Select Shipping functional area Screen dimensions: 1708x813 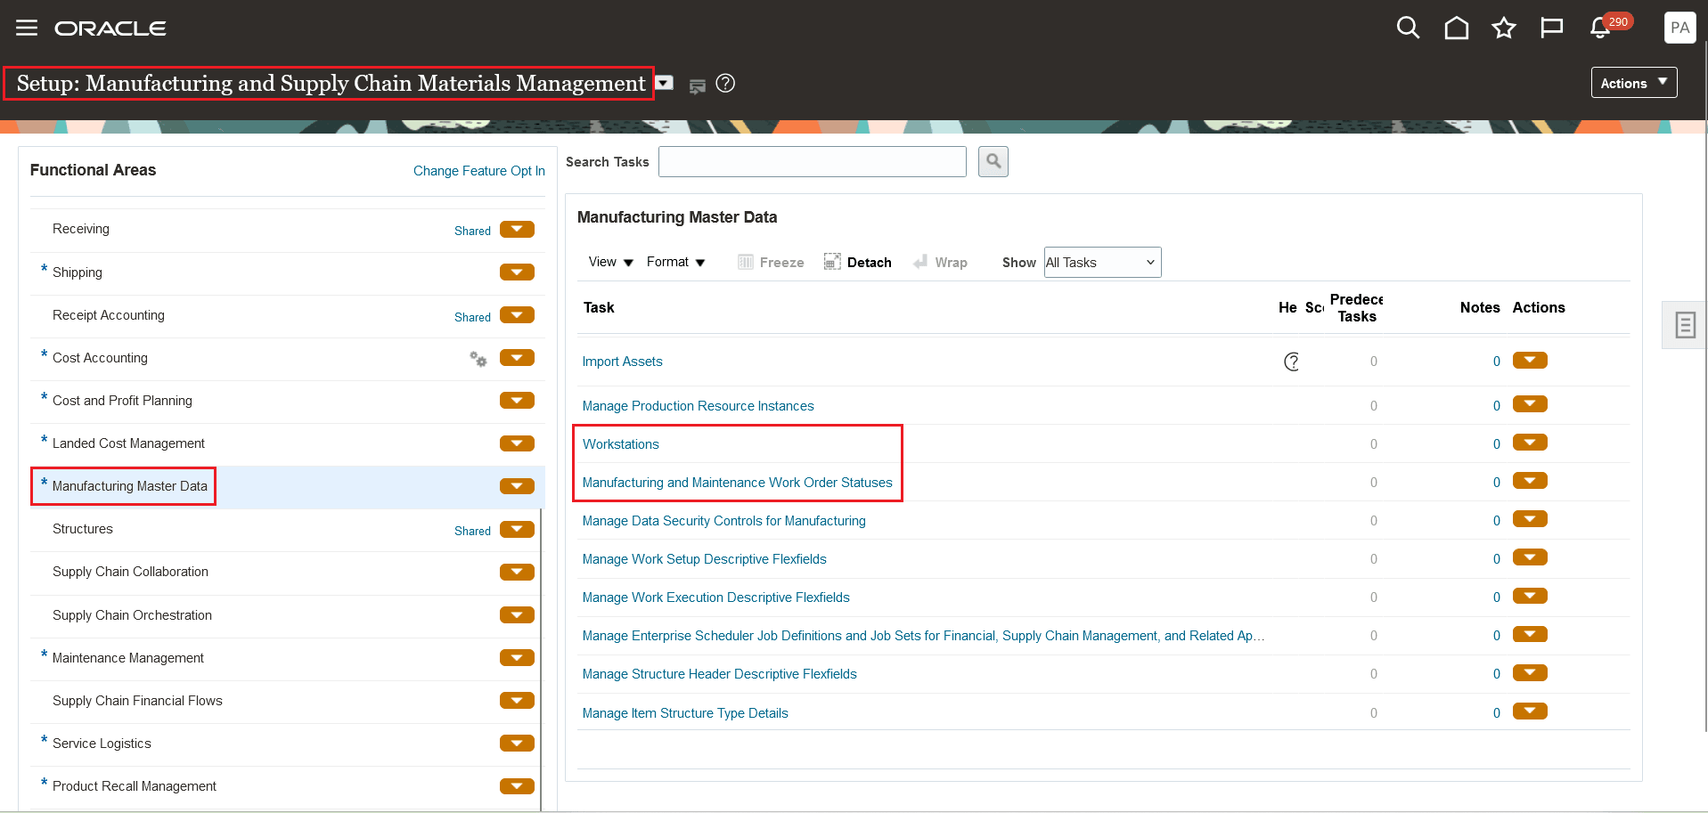coord(78,272)
